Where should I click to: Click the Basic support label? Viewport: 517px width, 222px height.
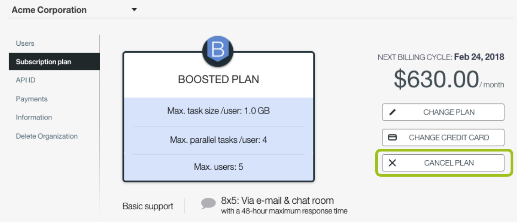[148, 206]
